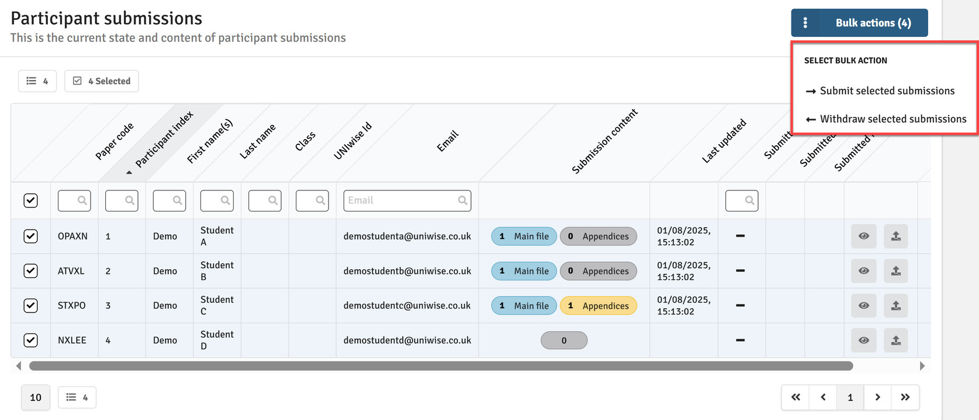This screenshot has height=420, width=979.
Task: Sort by Last updated column header
Action: (724, 140)
